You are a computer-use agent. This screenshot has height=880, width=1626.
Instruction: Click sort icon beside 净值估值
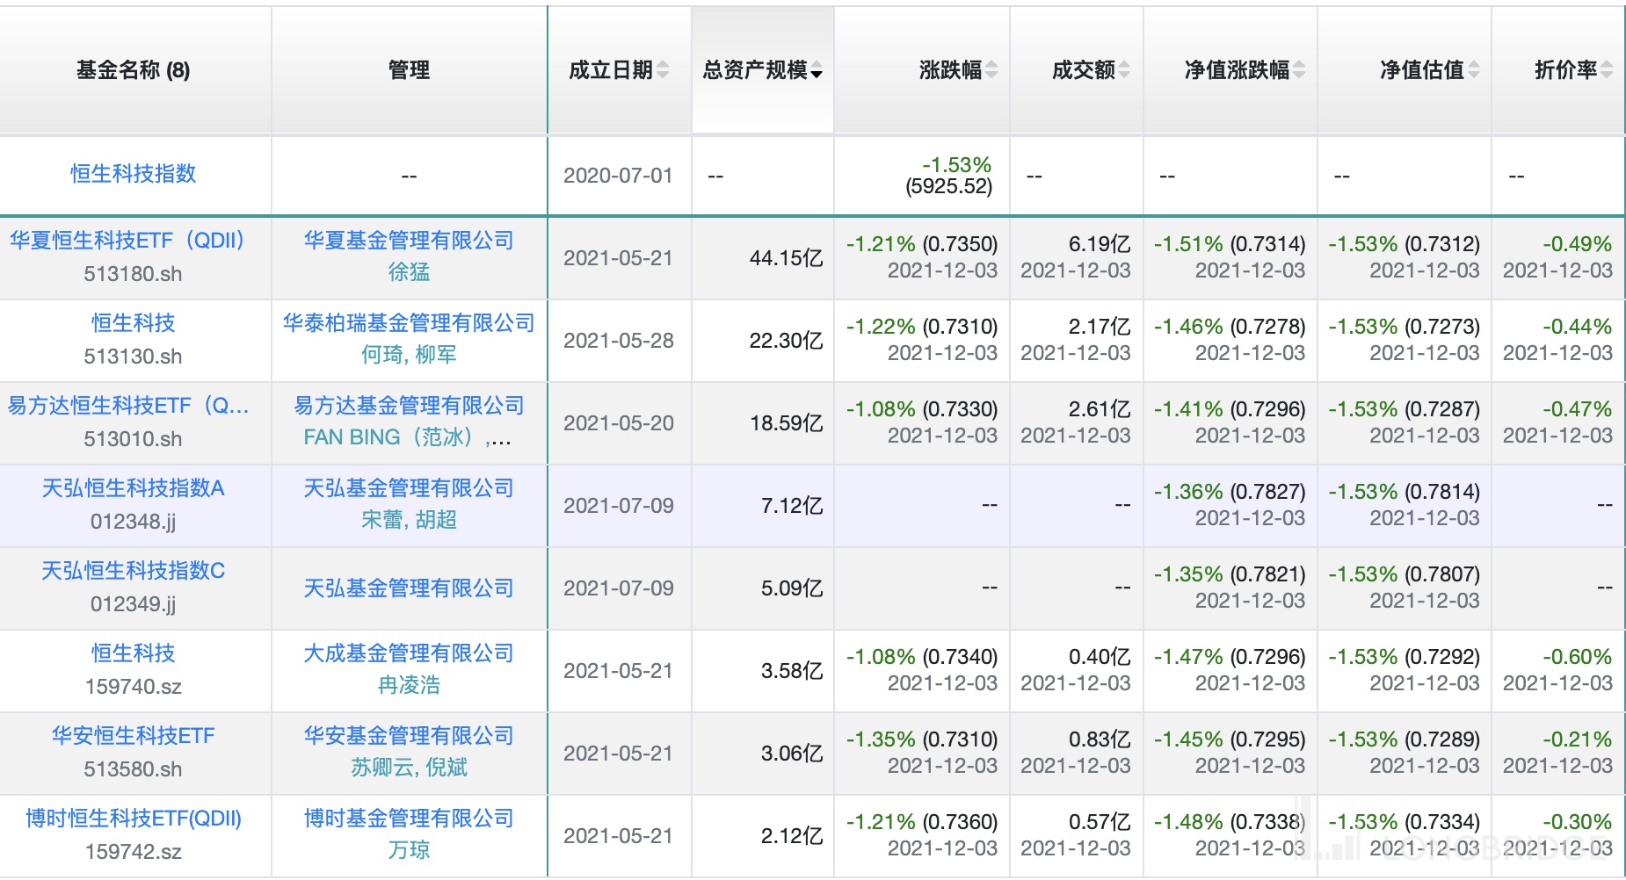coord(1473,70)
